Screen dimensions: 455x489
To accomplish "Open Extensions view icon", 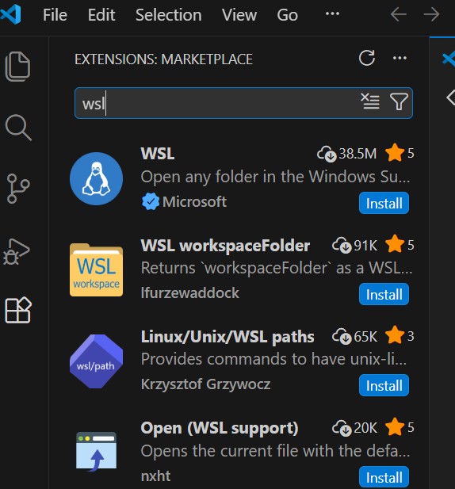I will 18,310.
